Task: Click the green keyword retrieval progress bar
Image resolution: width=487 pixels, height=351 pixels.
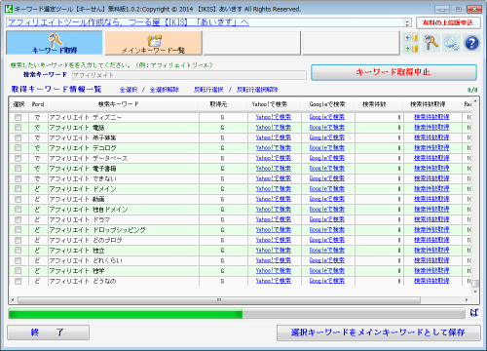Action: click(126, 314)
